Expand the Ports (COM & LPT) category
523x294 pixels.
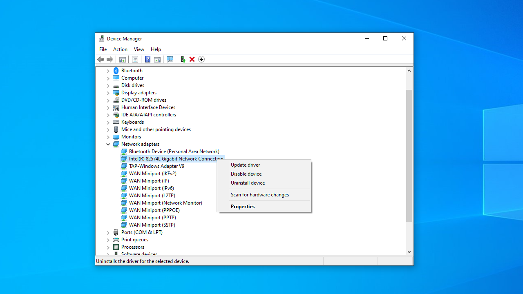tap(108, 232)
